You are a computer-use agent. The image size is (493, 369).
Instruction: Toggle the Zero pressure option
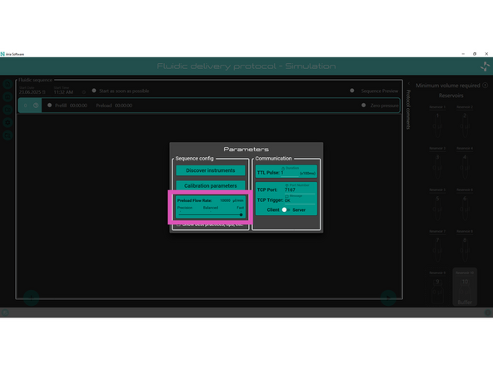(363, 106)
